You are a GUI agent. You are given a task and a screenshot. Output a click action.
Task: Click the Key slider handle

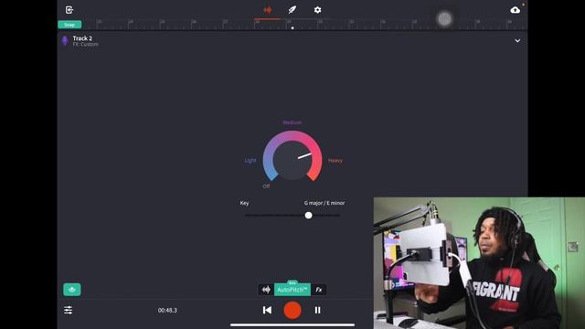(x=309, y=216)
